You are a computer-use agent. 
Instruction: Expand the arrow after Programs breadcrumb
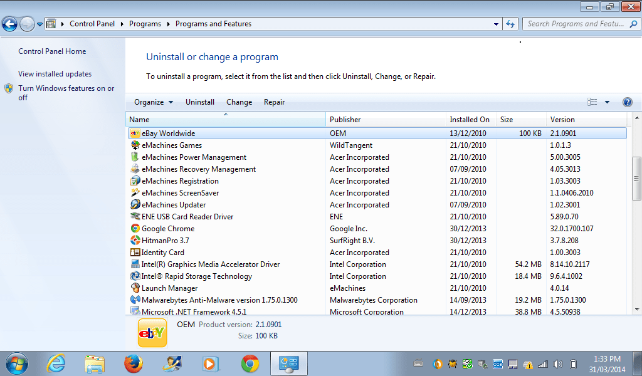(x=168, y=24)
